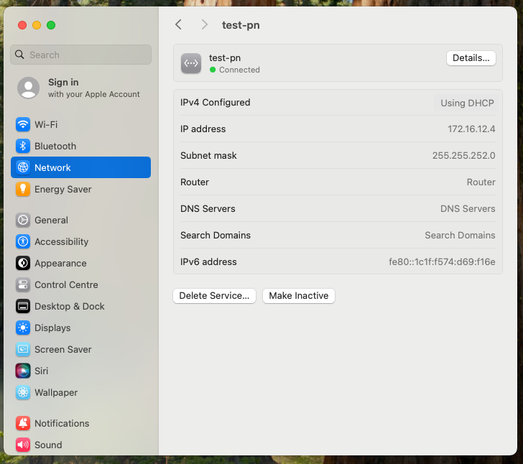Click the IP address row value

tap(471, 129)
